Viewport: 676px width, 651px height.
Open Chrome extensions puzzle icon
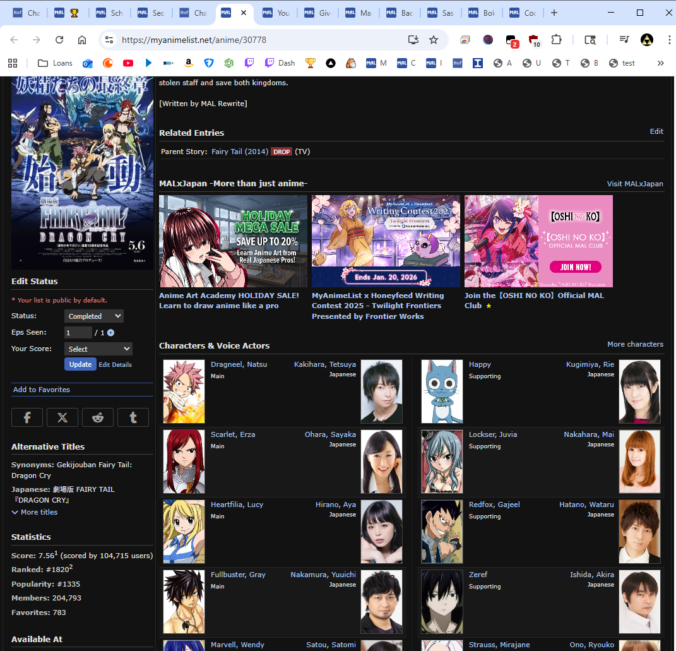[x=557, y=40]
